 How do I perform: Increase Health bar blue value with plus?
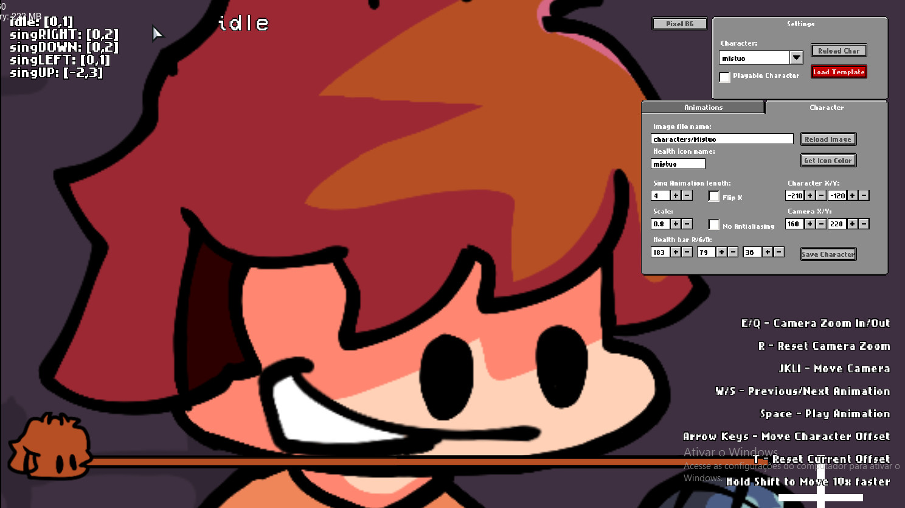click(768, 252)
